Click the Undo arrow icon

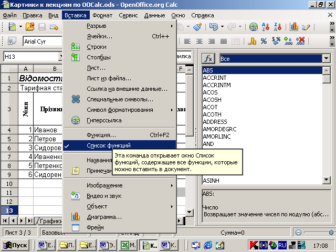coord(214,27)
